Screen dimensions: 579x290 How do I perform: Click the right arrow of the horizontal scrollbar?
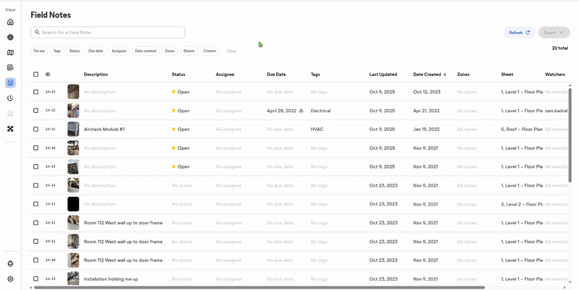[x=565, y=287]
